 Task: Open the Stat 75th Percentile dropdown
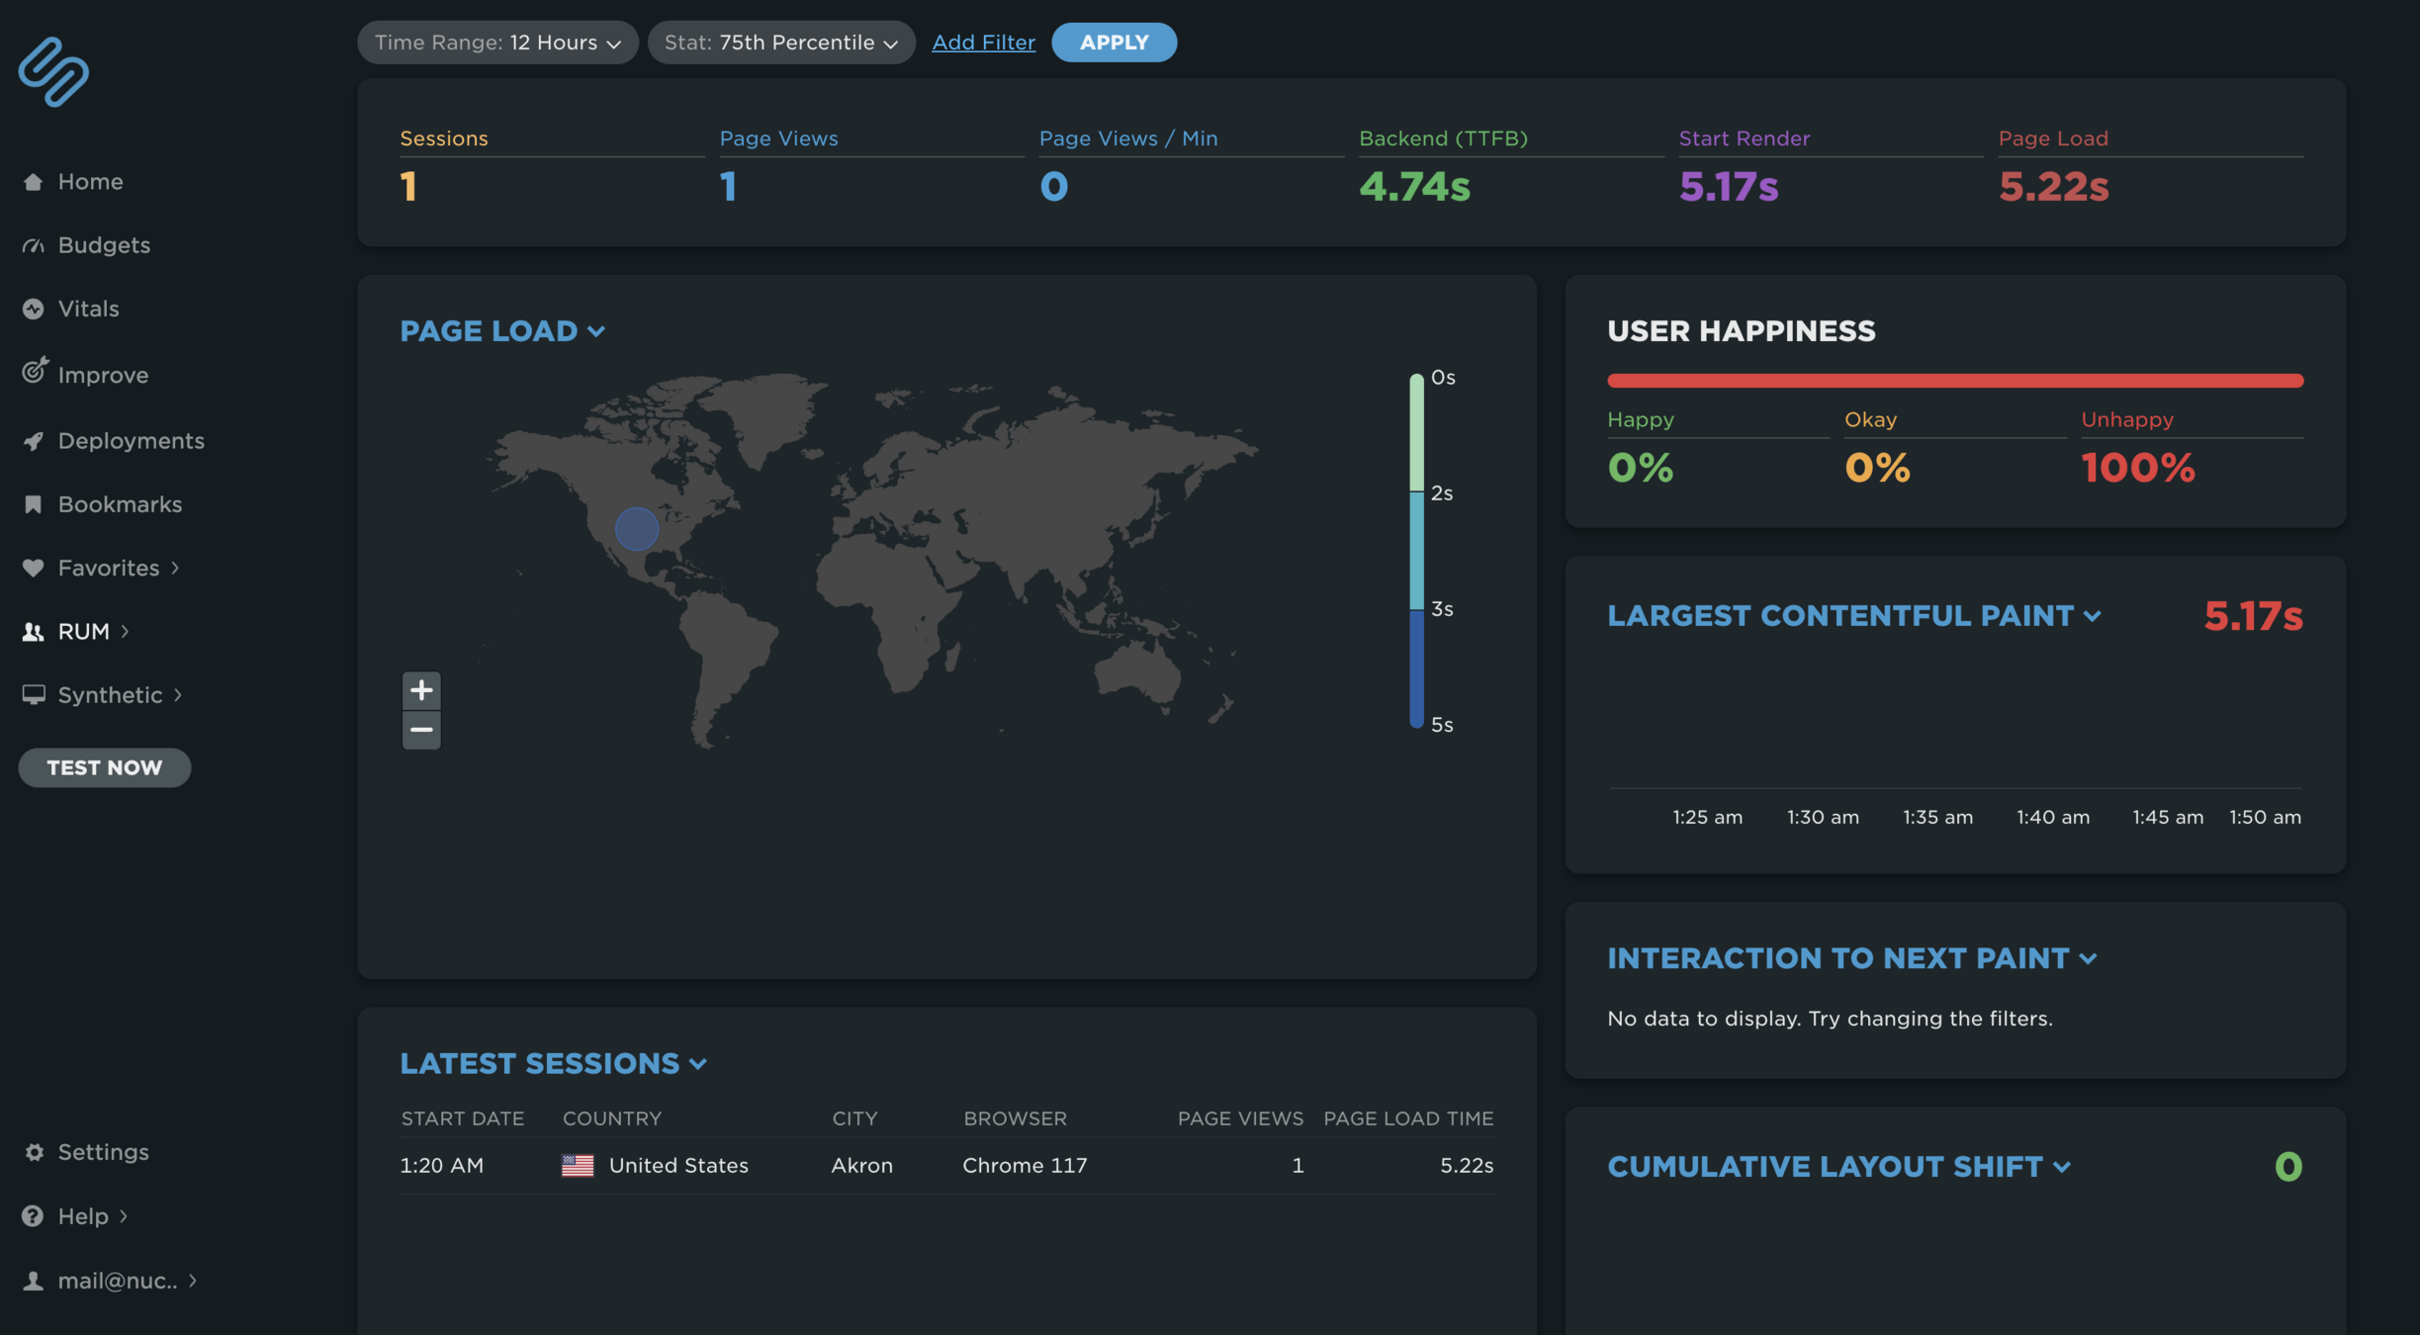(780, 43)
